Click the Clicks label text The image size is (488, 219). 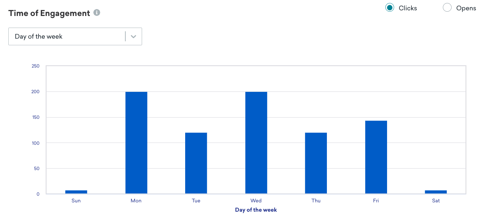(408, 8)
